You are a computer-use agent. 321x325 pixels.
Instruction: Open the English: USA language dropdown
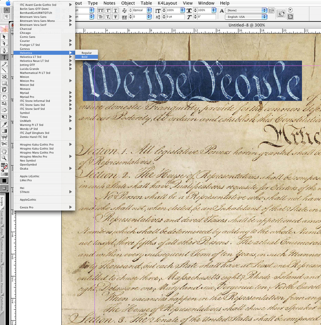point(246,17)
